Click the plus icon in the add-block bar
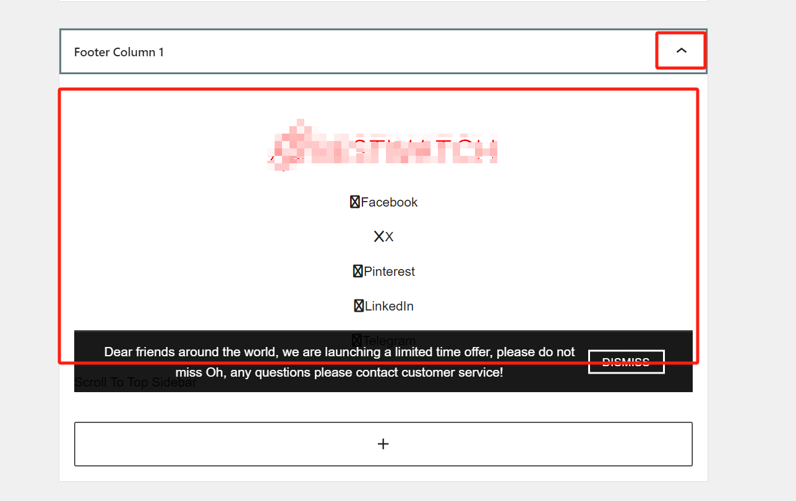The image size is (796, 501). [x=383, y=444]
